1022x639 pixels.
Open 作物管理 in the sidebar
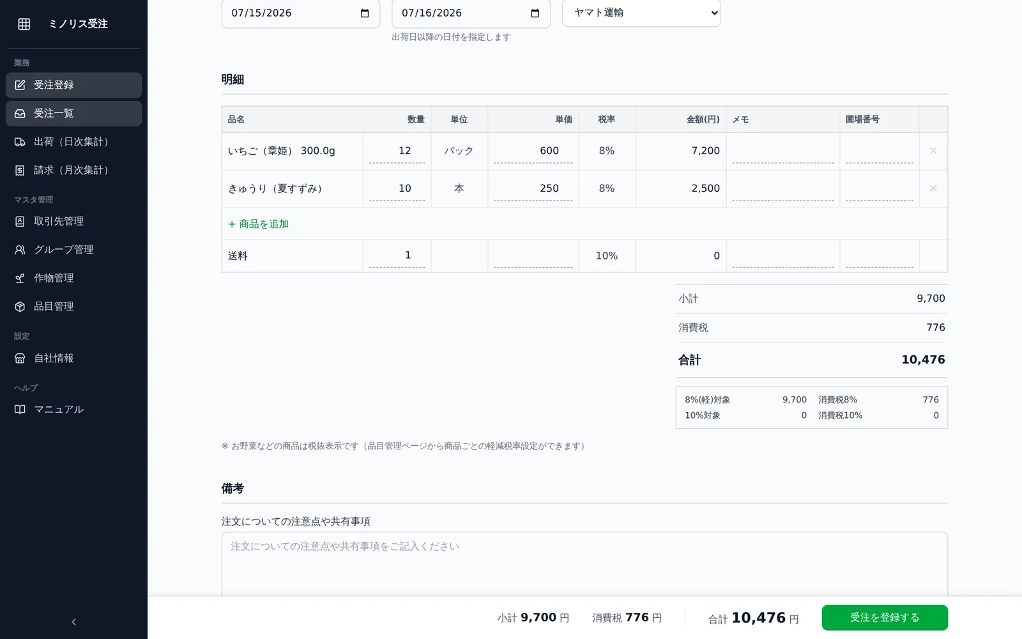coord(73,278)
